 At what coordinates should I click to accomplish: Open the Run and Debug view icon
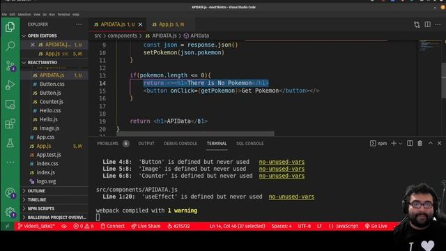click(x=10, y=85)
